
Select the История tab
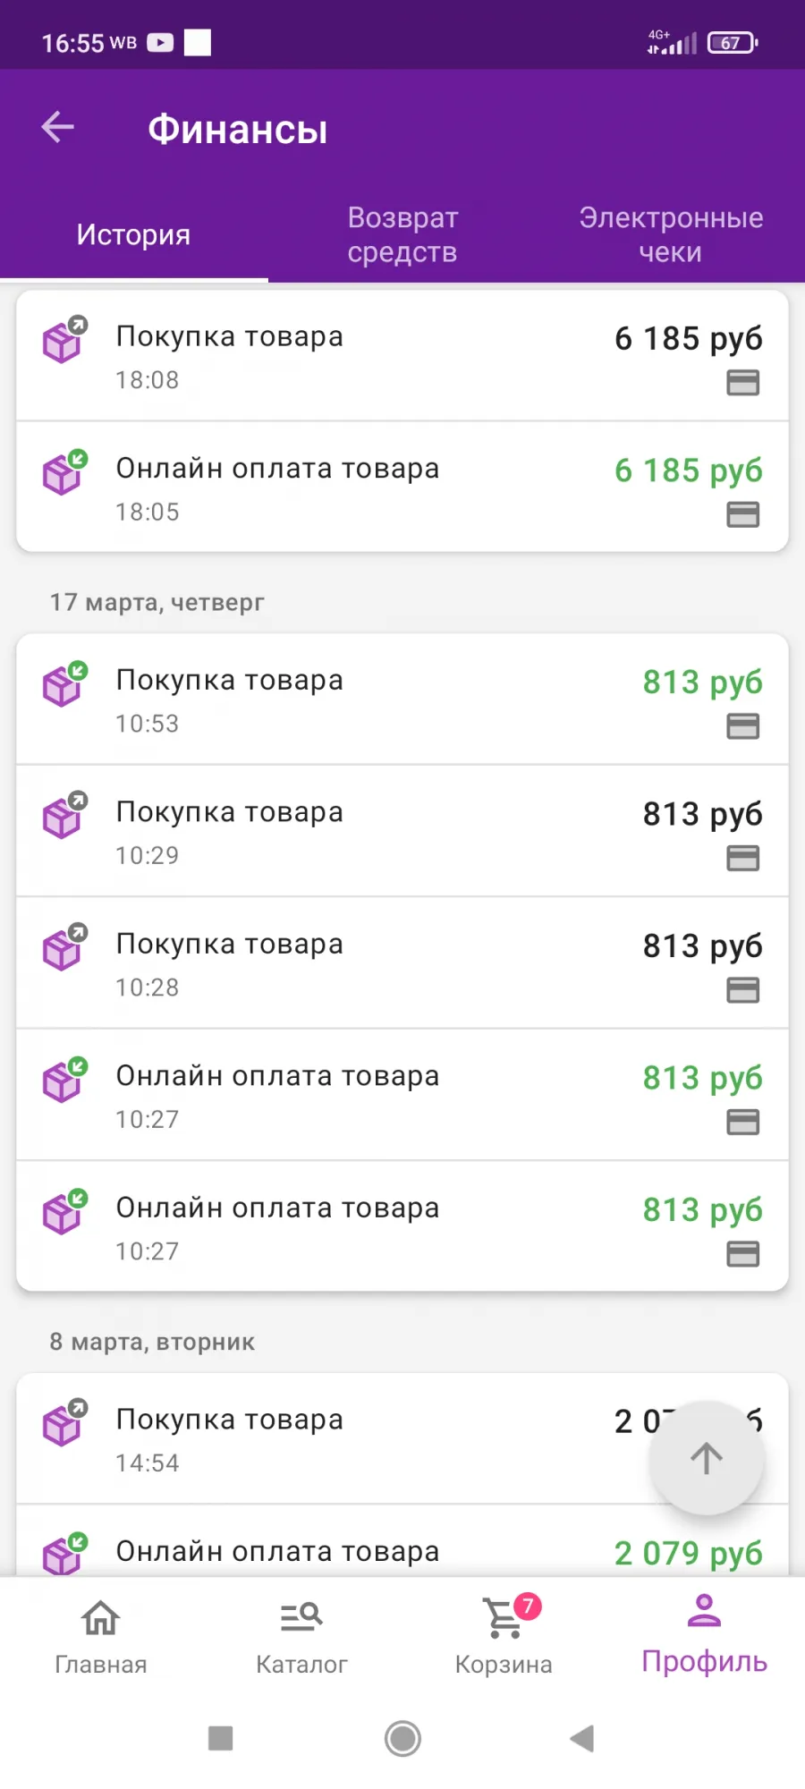click(133, 234)
